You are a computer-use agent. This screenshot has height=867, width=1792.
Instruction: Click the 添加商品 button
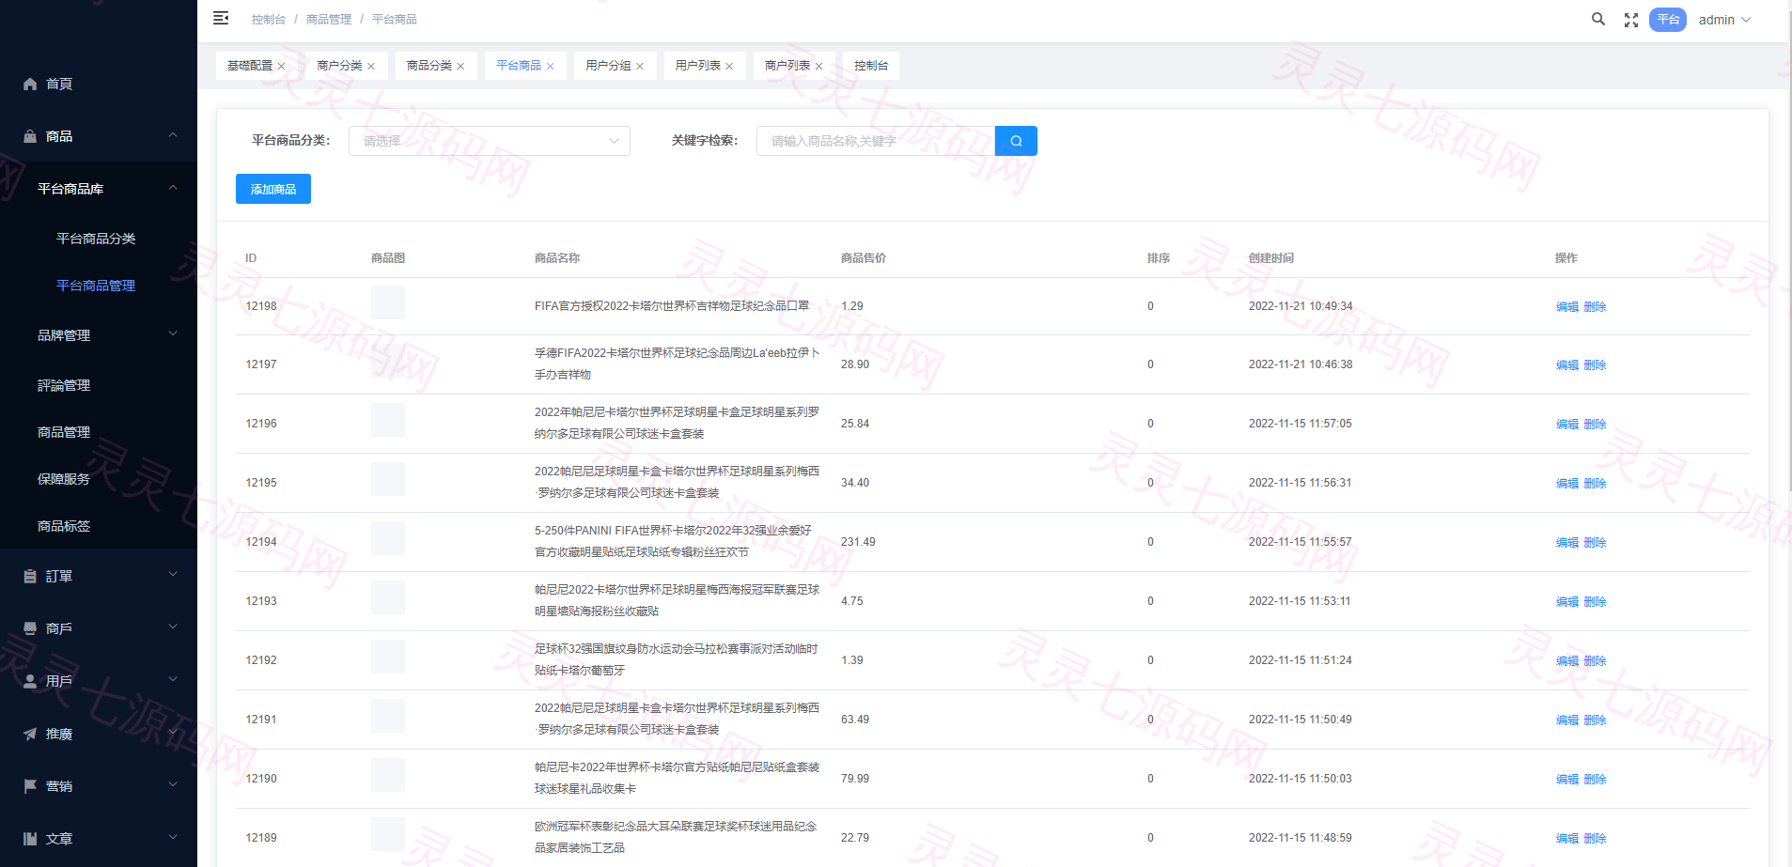273,189
